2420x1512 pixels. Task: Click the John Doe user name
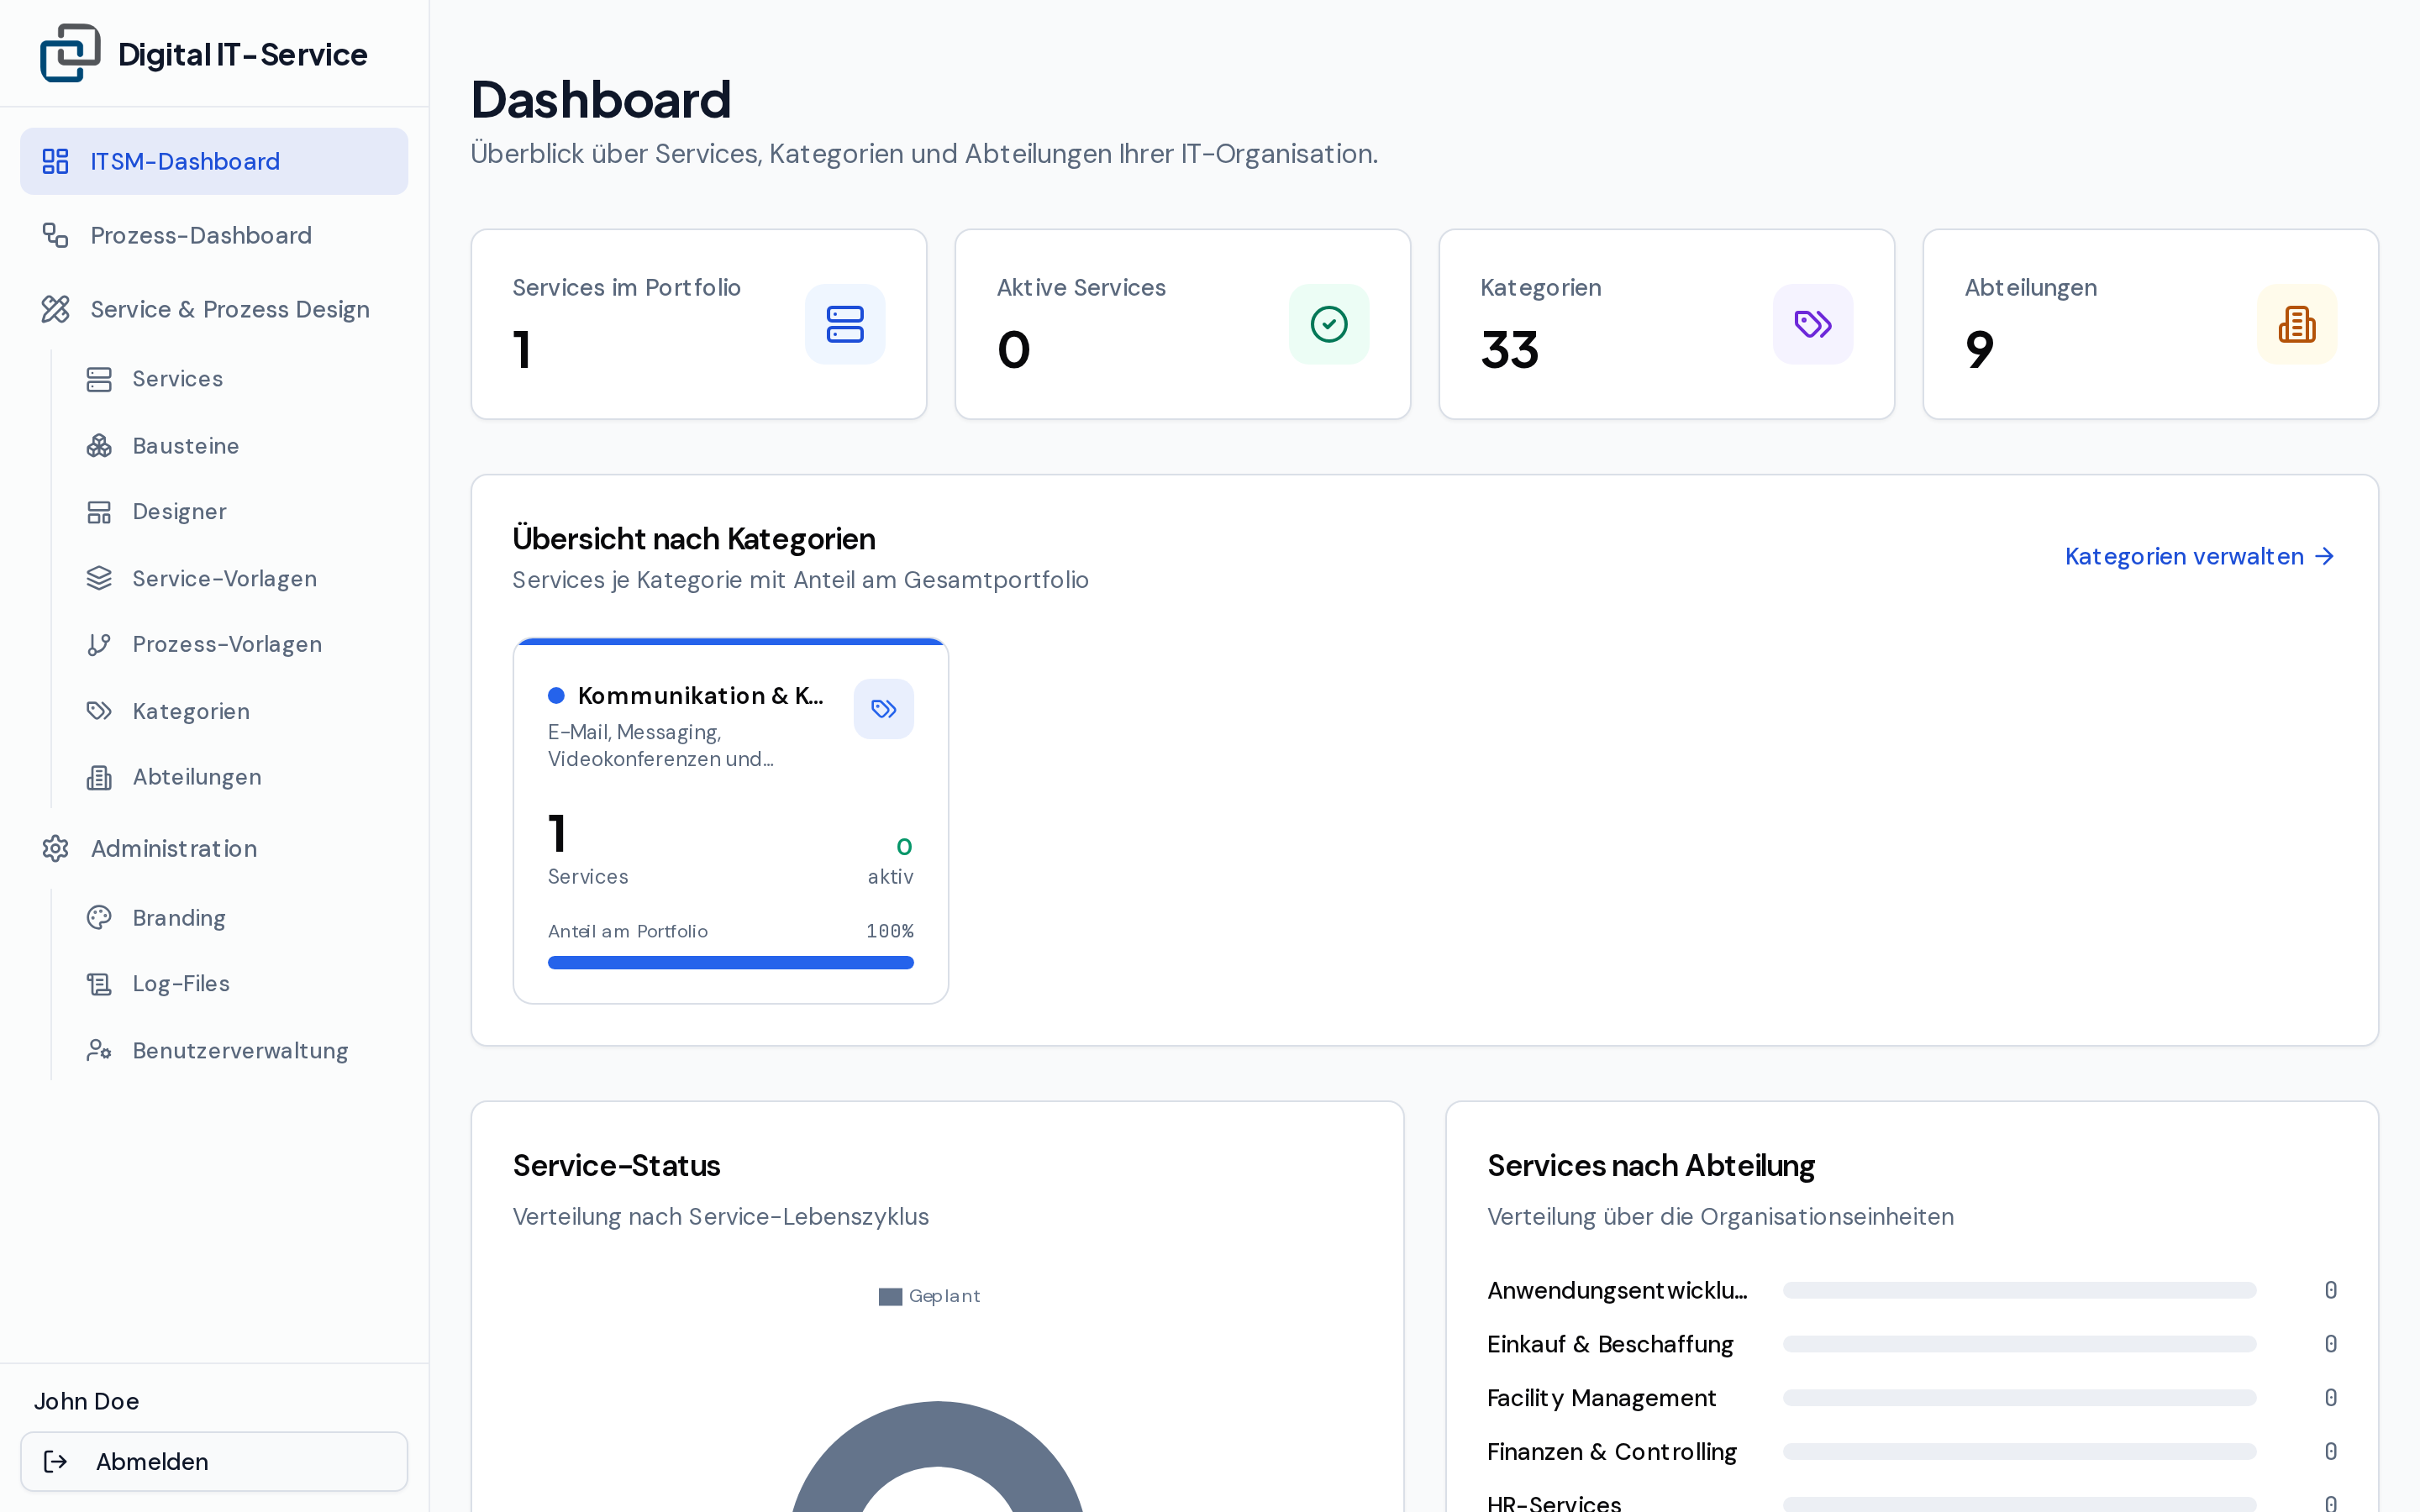pyautogui.click(x=87, y=1401)
